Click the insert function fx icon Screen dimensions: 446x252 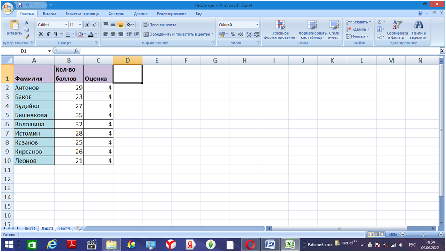click(x=76, y=51)
